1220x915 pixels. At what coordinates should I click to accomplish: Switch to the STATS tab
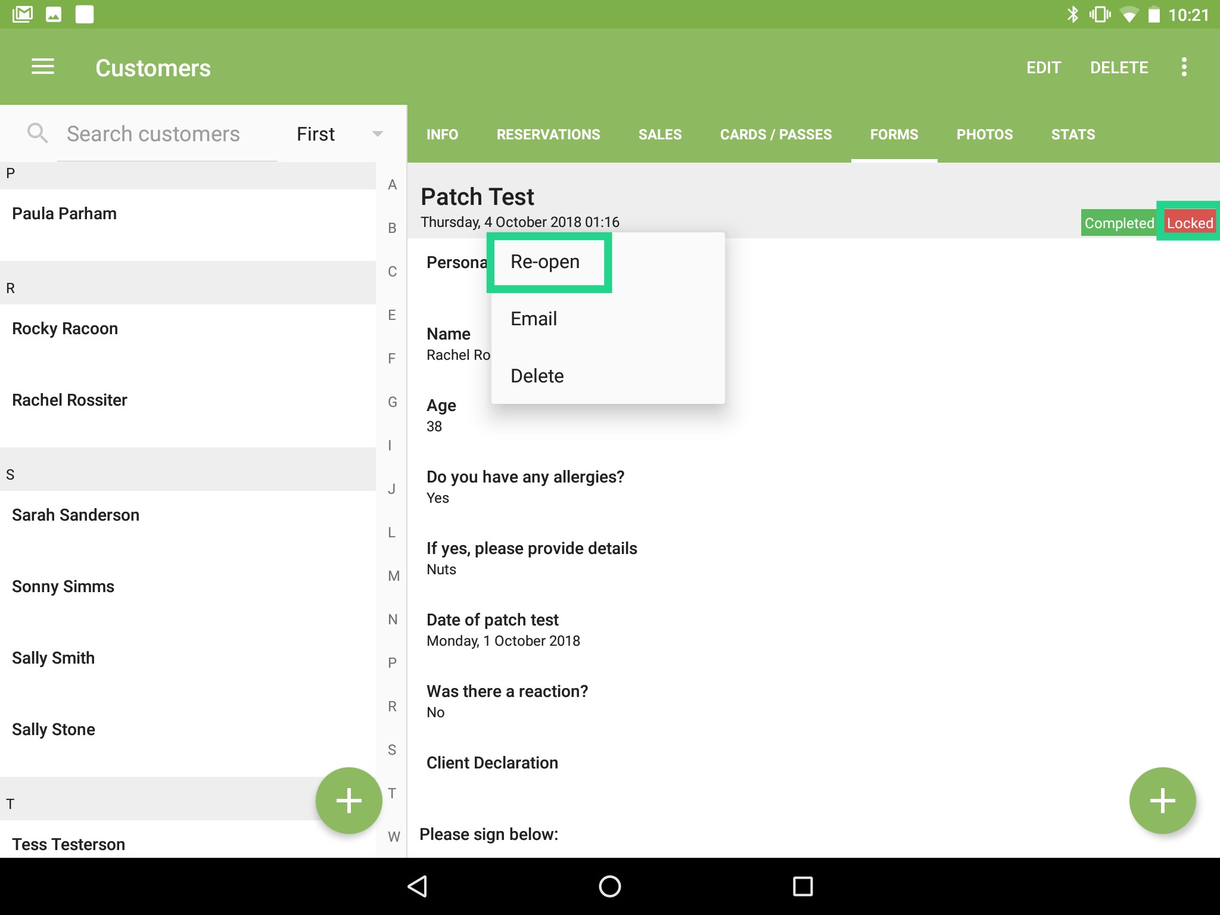1073,135
